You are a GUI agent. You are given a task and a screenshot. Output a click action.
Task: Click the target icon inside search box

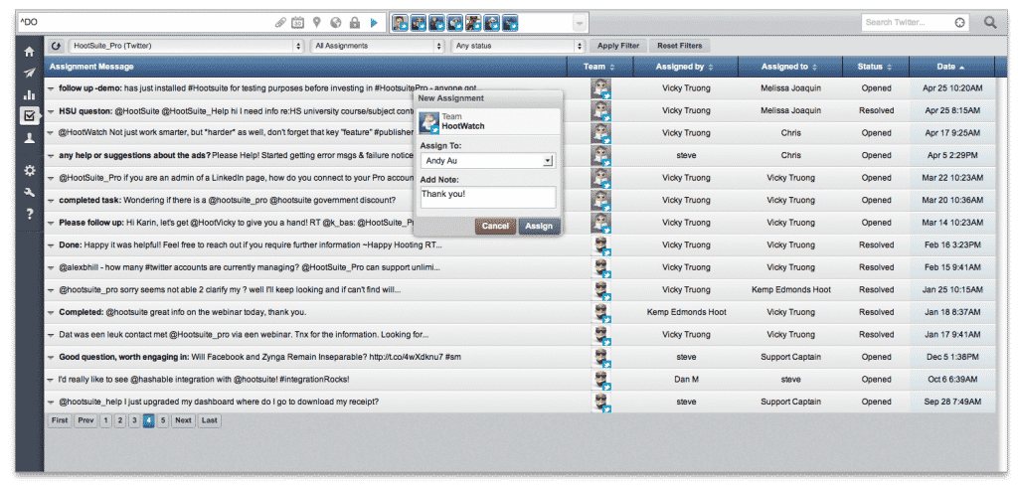(x=959, y=23)
